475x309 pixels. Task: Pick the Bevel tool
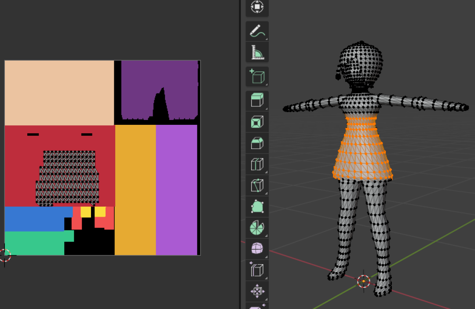coord(257,143)
